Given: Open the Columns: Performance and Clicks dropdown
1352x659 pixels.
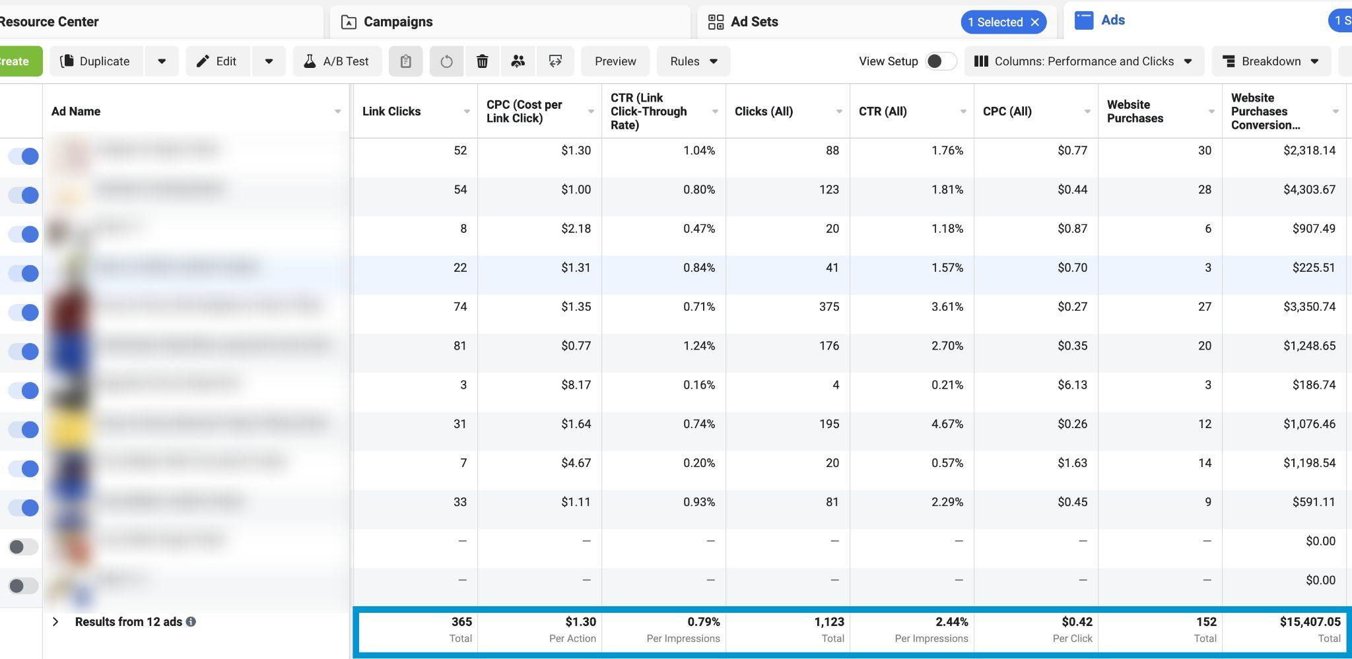Looking at the screenshot, I should [1083, 61].
